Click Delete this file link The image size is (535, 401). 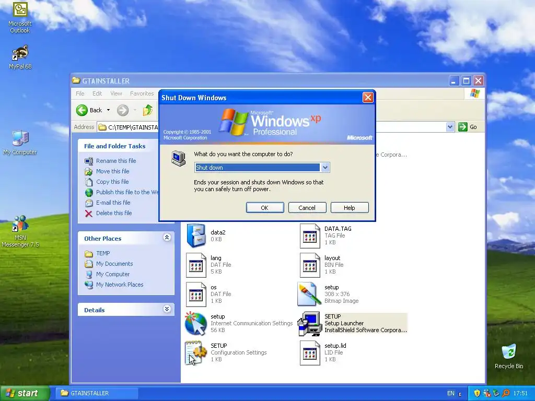[x=114, y=213]
